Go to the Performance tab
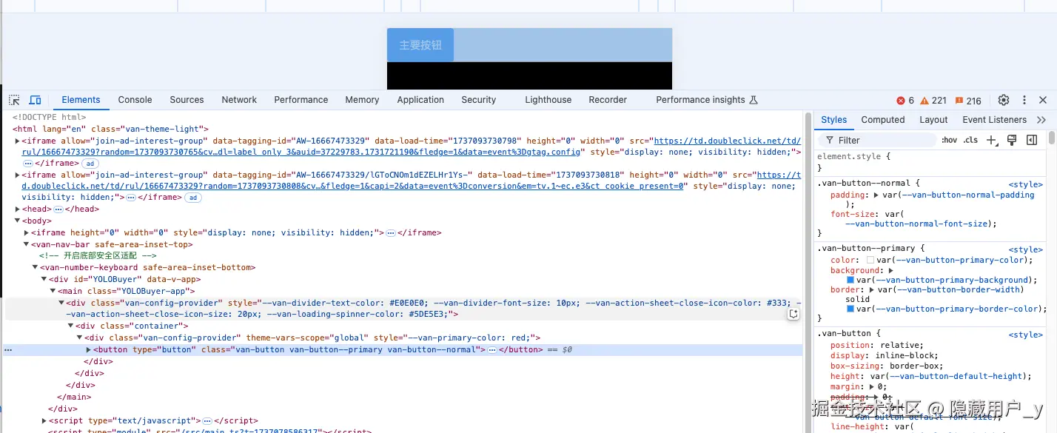The height and width of the screenshot is (433, 1057). coord(301,100)
